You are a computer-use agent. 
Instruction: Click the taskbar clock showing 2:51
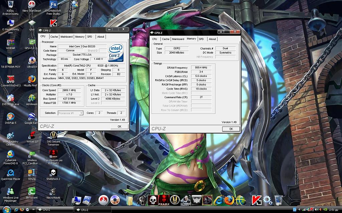(333, 210)
